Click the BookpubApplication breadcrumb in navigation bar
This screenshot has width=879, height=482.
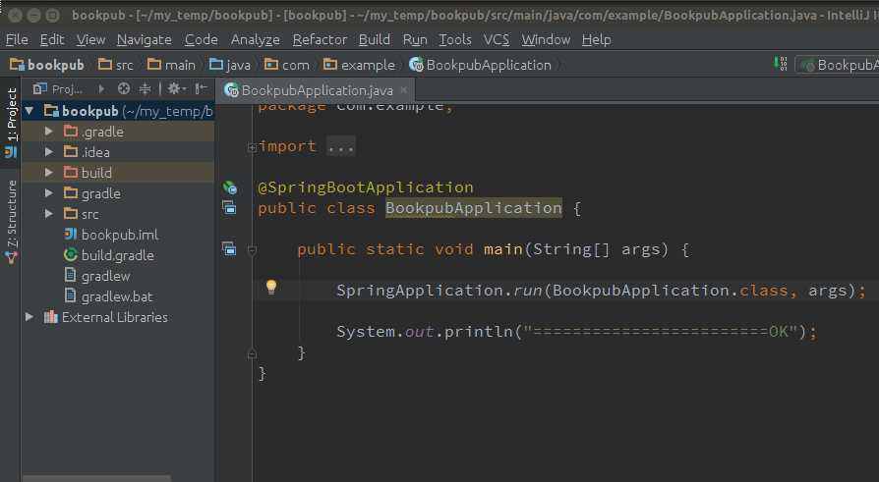[481, 65]
